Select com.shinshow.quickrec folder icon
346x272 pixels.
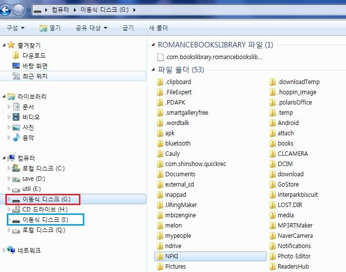pyautogui.click(x=160, y=164)
